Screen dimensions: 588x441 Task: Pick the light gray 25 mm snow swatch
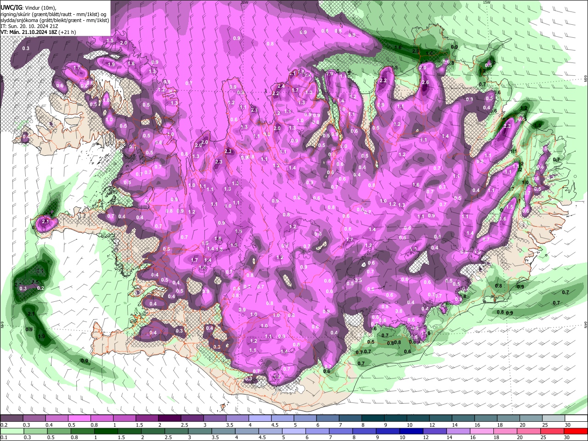[553, 418]
